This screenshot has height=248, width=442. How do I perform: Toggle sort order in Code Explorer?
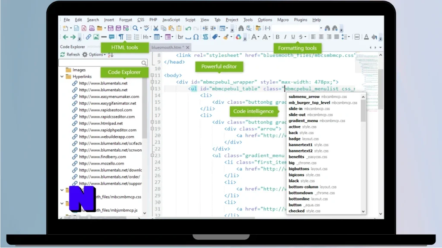point(110,55)
